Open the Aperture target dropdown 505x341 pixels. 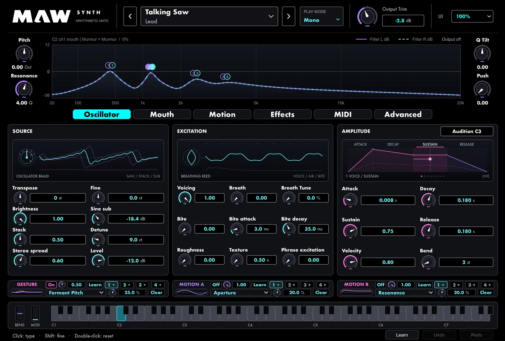pyautogui.click(x=241, y=293)
